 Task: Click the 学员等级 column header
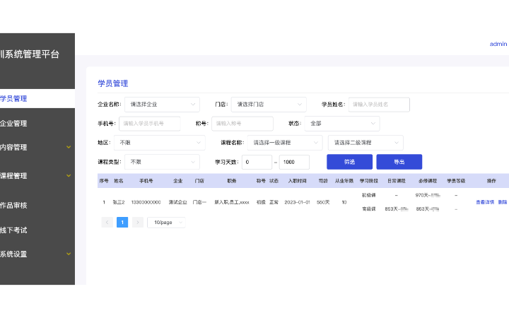(456, 181)
